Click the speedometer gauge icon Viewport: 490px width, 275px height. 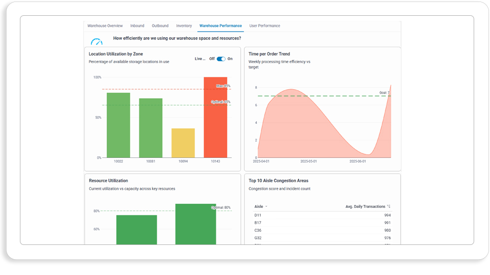pyautogui.click(x=96, y=41)
